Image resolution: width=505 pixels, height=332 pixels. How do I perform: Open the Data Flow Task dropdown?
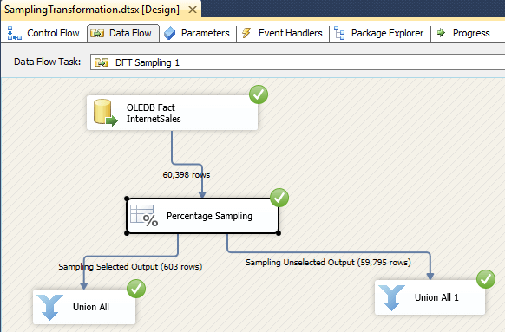(298, 62)
